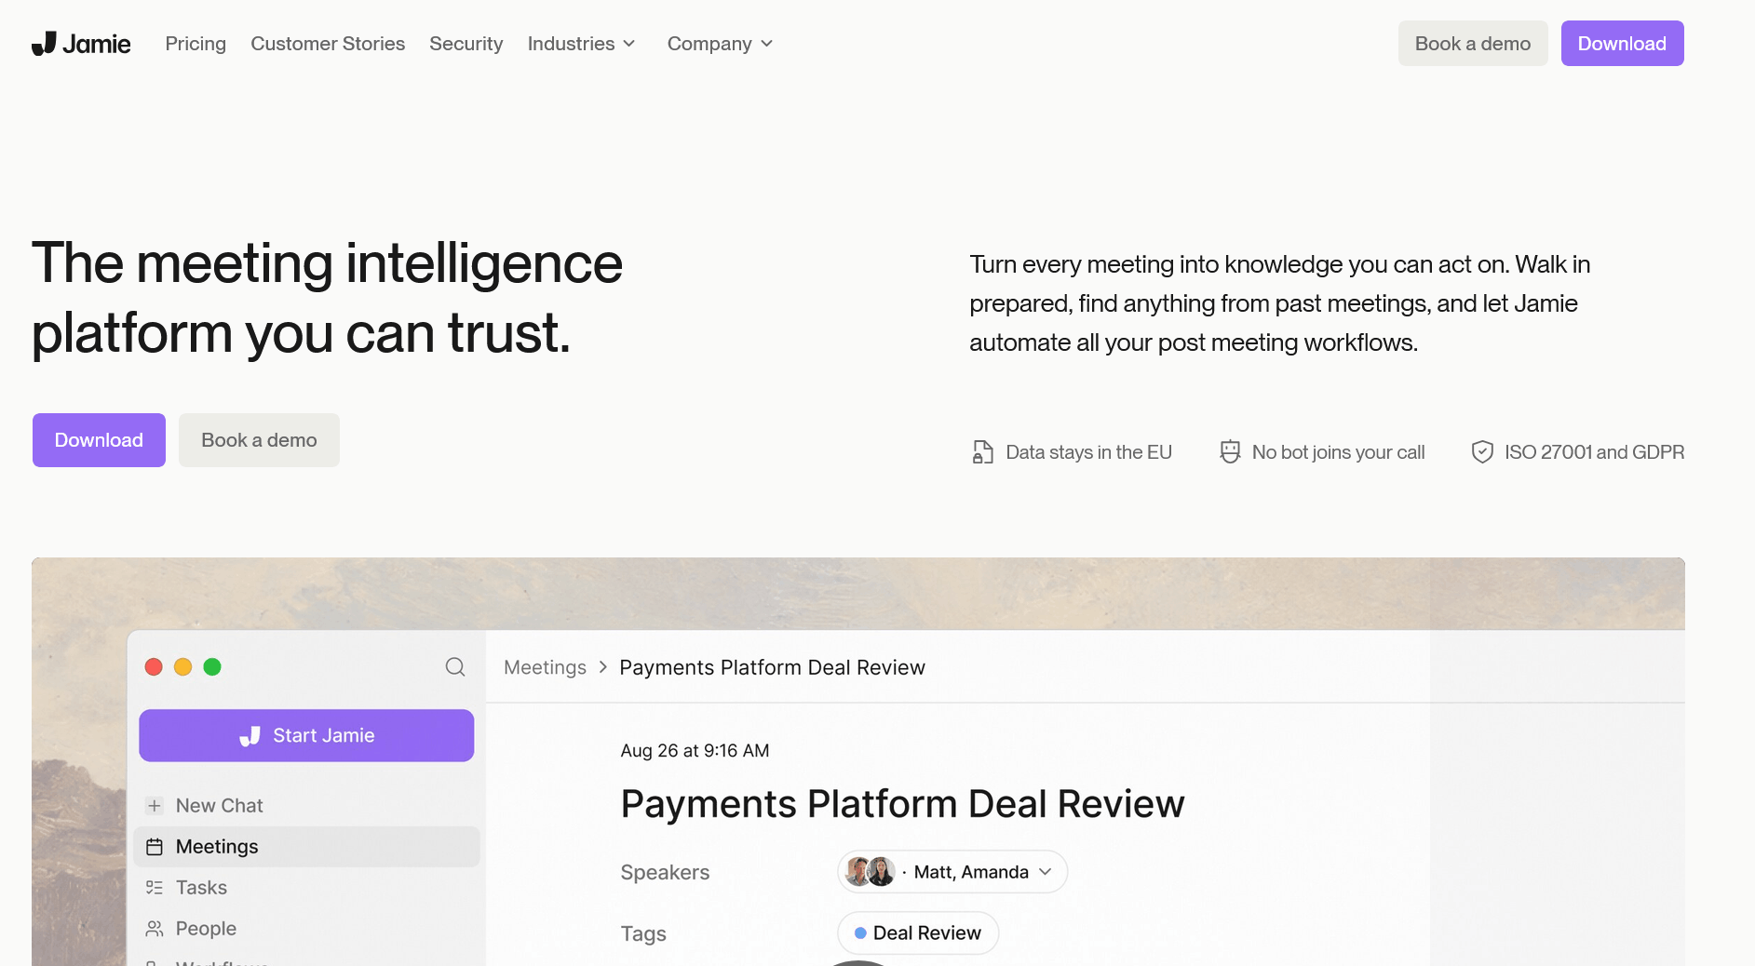1755x966 pixels.
Task: Click the blue dot on Deal Review tag
Action: tap(860, 933)
